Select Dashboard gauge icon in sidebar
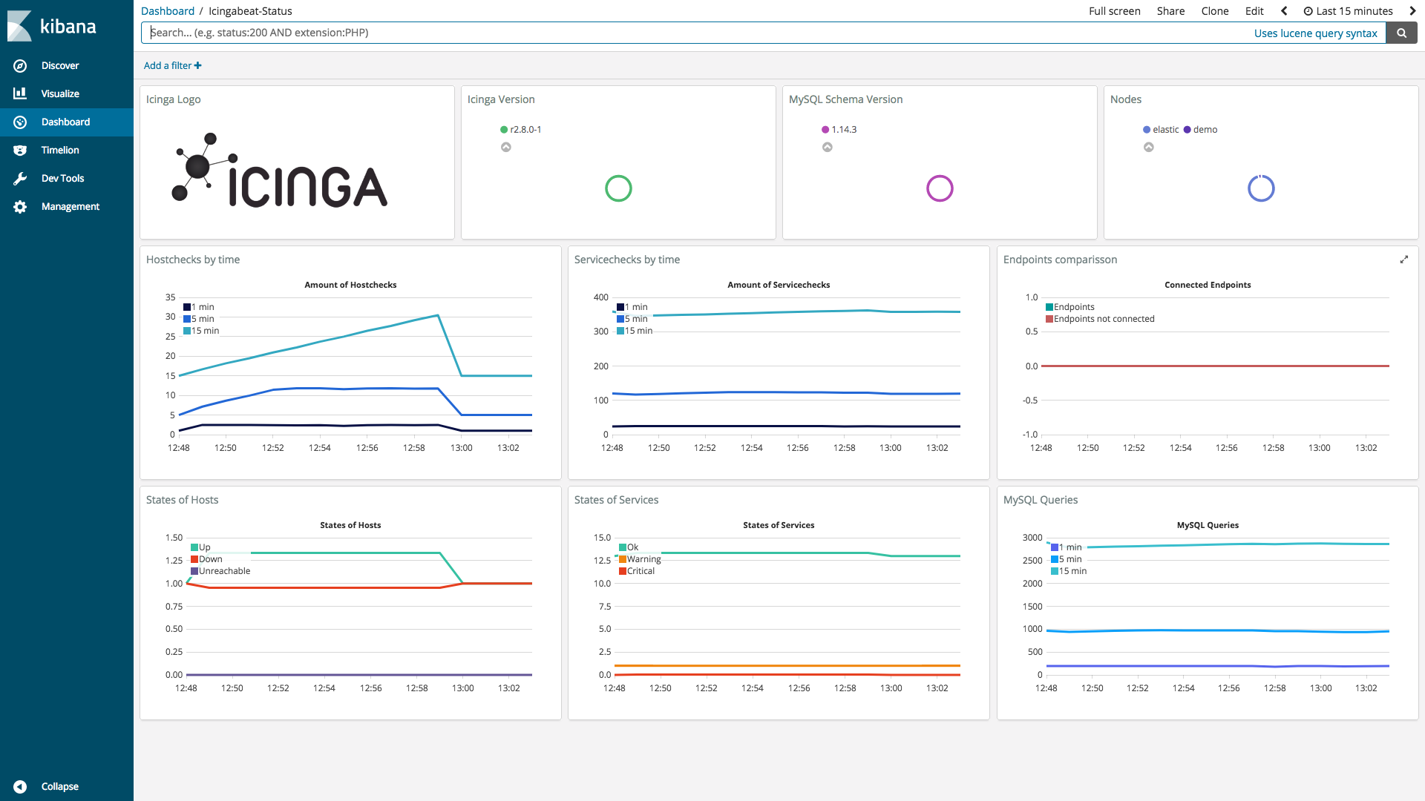The width and height of the screenshot is (1425, 801). click(20, 122)
